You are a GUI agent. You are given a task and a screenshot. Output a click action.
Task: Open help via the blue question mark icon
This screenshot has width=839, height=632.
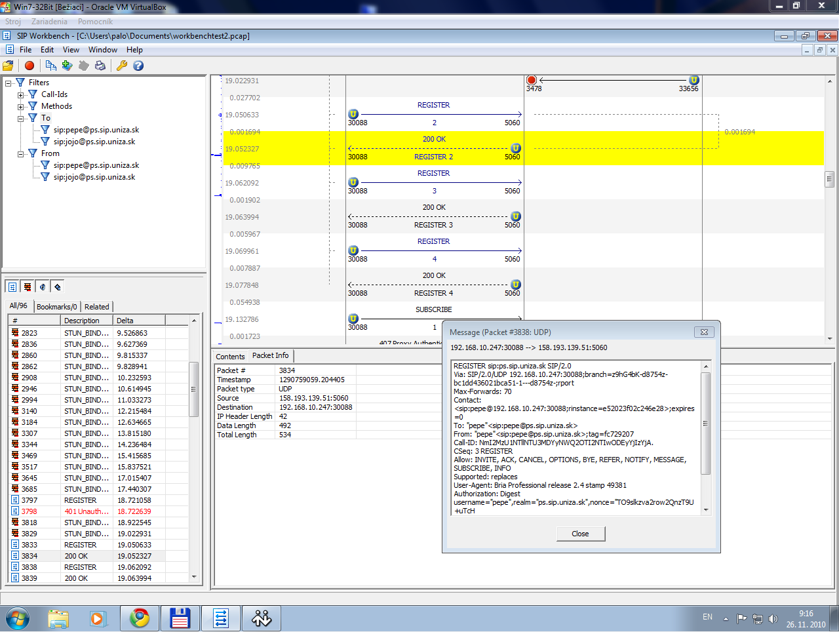pyautogui.click(x=138, y=66)
